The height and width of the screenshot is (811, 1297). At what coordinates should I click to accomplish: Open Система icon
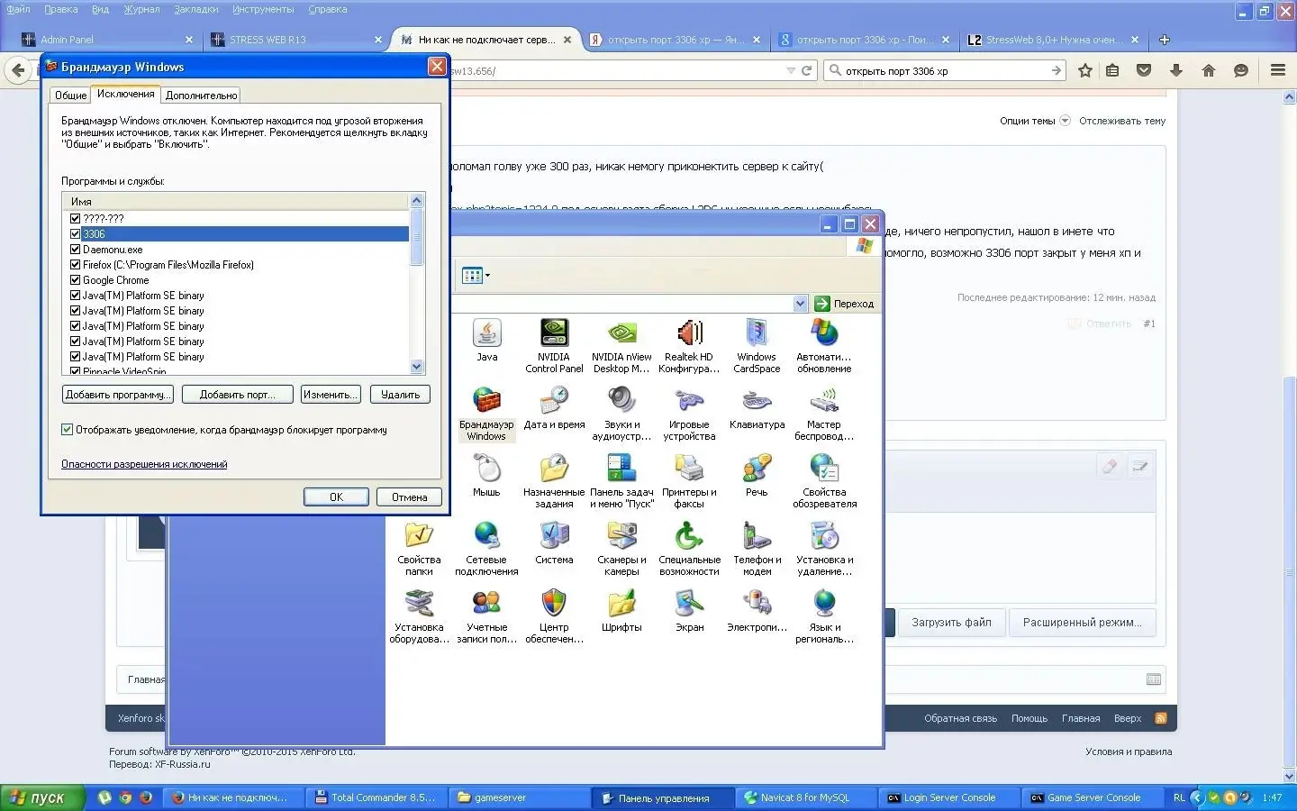(554, 543)
